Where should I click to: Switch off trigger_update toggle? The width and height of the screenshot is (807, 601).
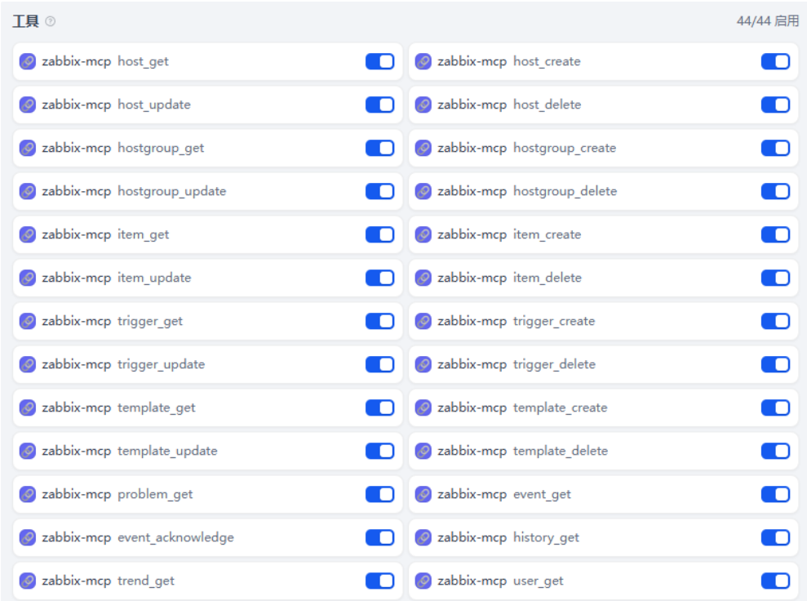click(379, 364)
